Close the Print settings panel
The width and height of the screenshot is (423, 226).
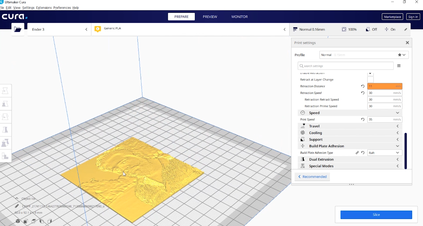407,43
